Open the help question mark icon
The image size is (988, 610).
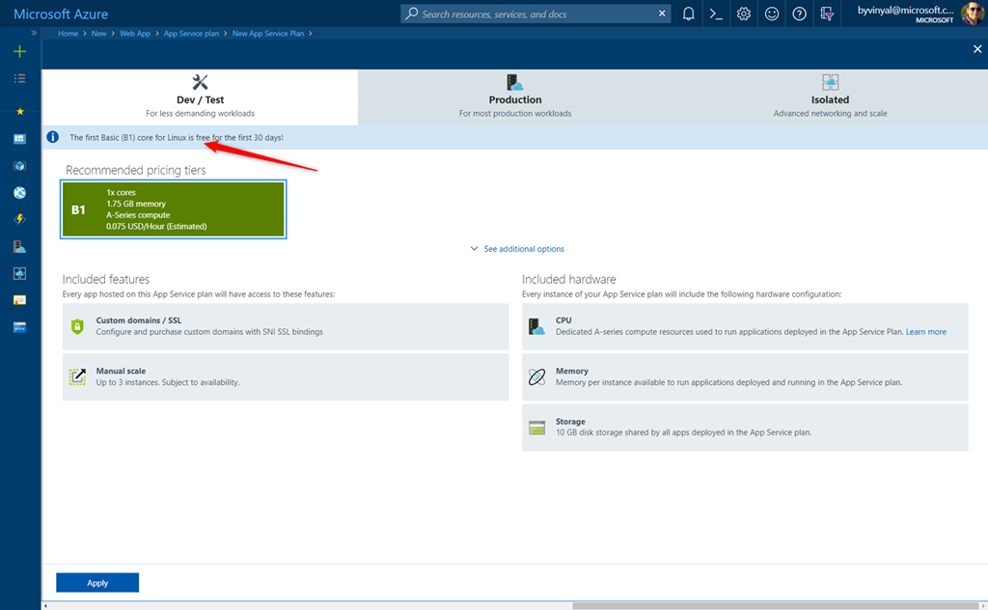(x=799, y=14)
